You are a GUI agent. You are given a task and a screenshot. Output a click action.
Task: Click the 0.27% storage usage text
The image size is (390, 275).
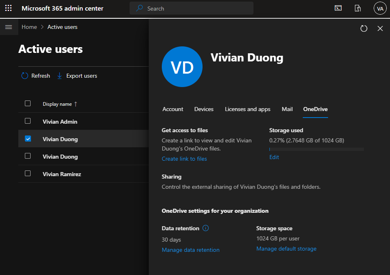307,140
